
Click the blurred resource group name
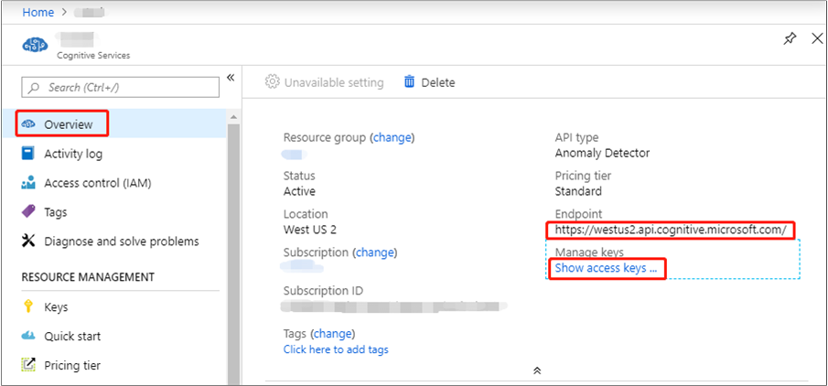[x=295, y=155]
